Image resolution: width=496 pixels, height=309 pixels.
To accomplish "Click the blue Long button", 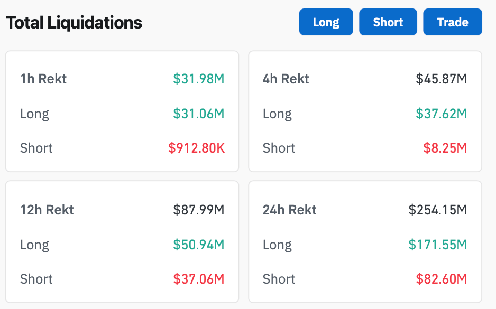I will (x=326, y=22).
